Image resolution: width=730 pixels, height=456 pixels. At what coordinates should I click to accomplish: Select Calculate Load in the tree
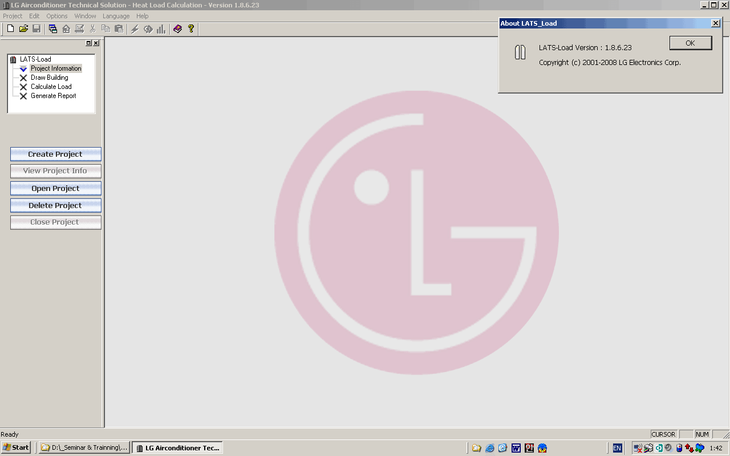(x=51, y=87)
